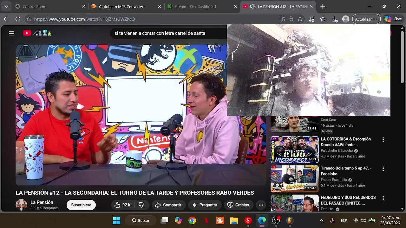Open the favorites list icon

click(323, 19)
